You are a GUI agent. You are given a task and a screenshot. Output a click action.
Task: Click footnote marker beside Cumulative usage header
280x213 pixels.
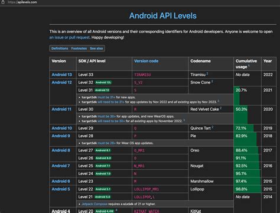[249, 66]
